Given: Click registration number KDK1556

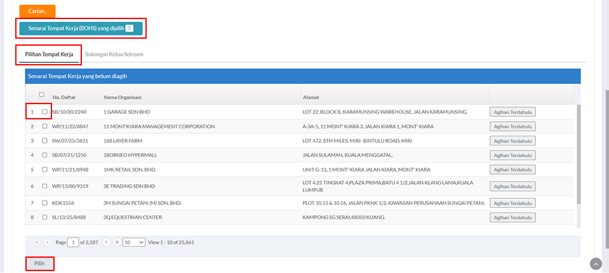Looking at the screenshot, I should pyautogui.click(x=63, y=203).
